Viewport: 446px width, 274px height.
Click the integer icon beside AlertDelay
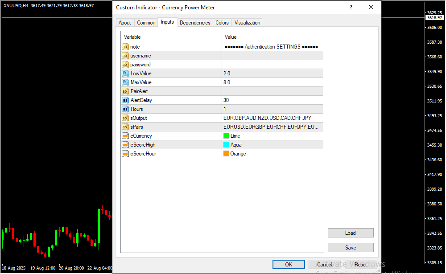(x=125, y=100)
